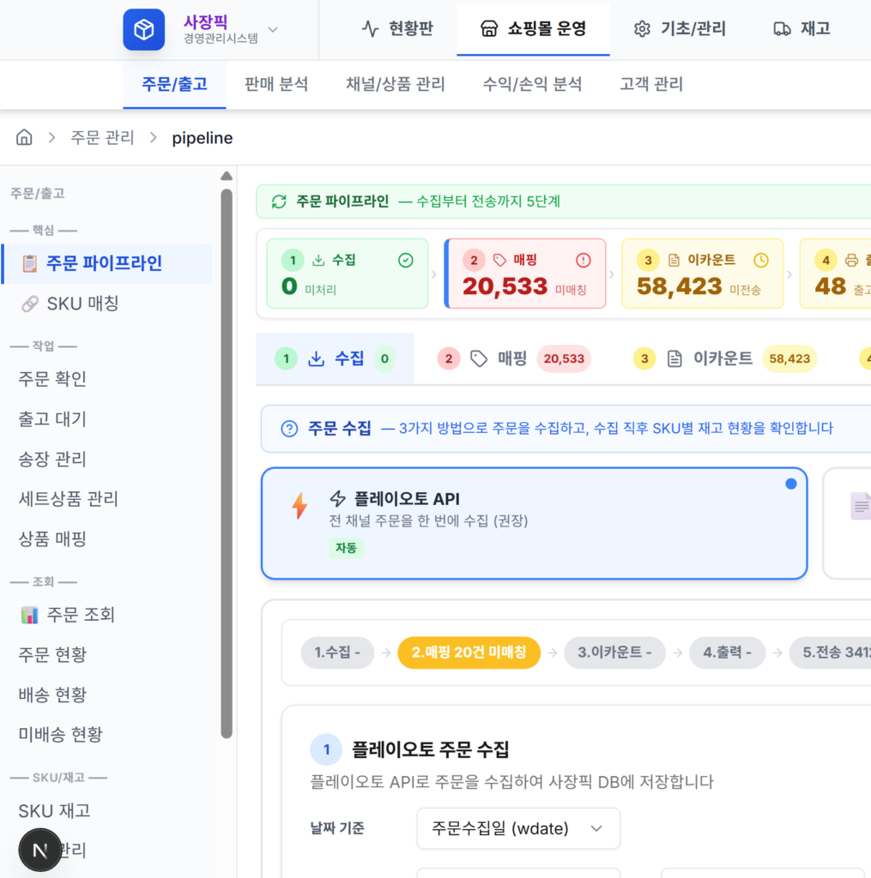Click the 사장픽 blue cube logo
The image size is (871, 878).
click(143, 30)
